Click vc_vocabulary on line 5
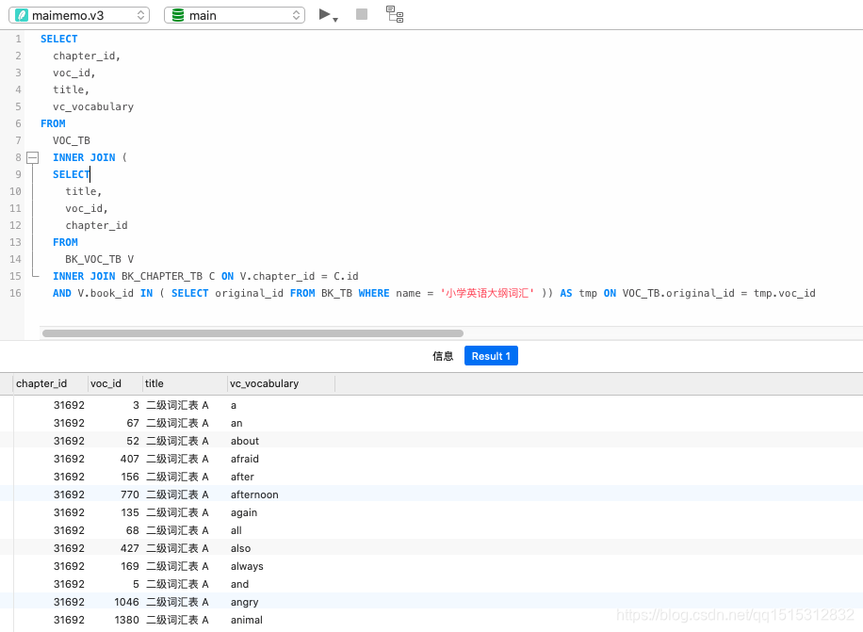The image size is (863, 632). pos(93,106)
